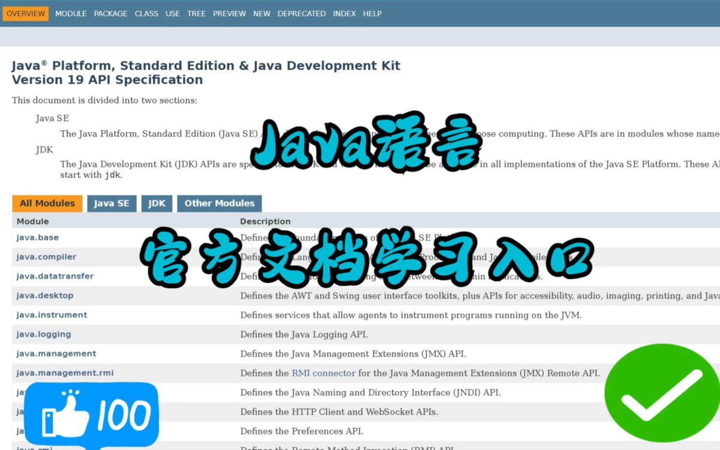720x450 pixels.
Task: Open the java.management.rmi module
Action: tap(65, 373)
